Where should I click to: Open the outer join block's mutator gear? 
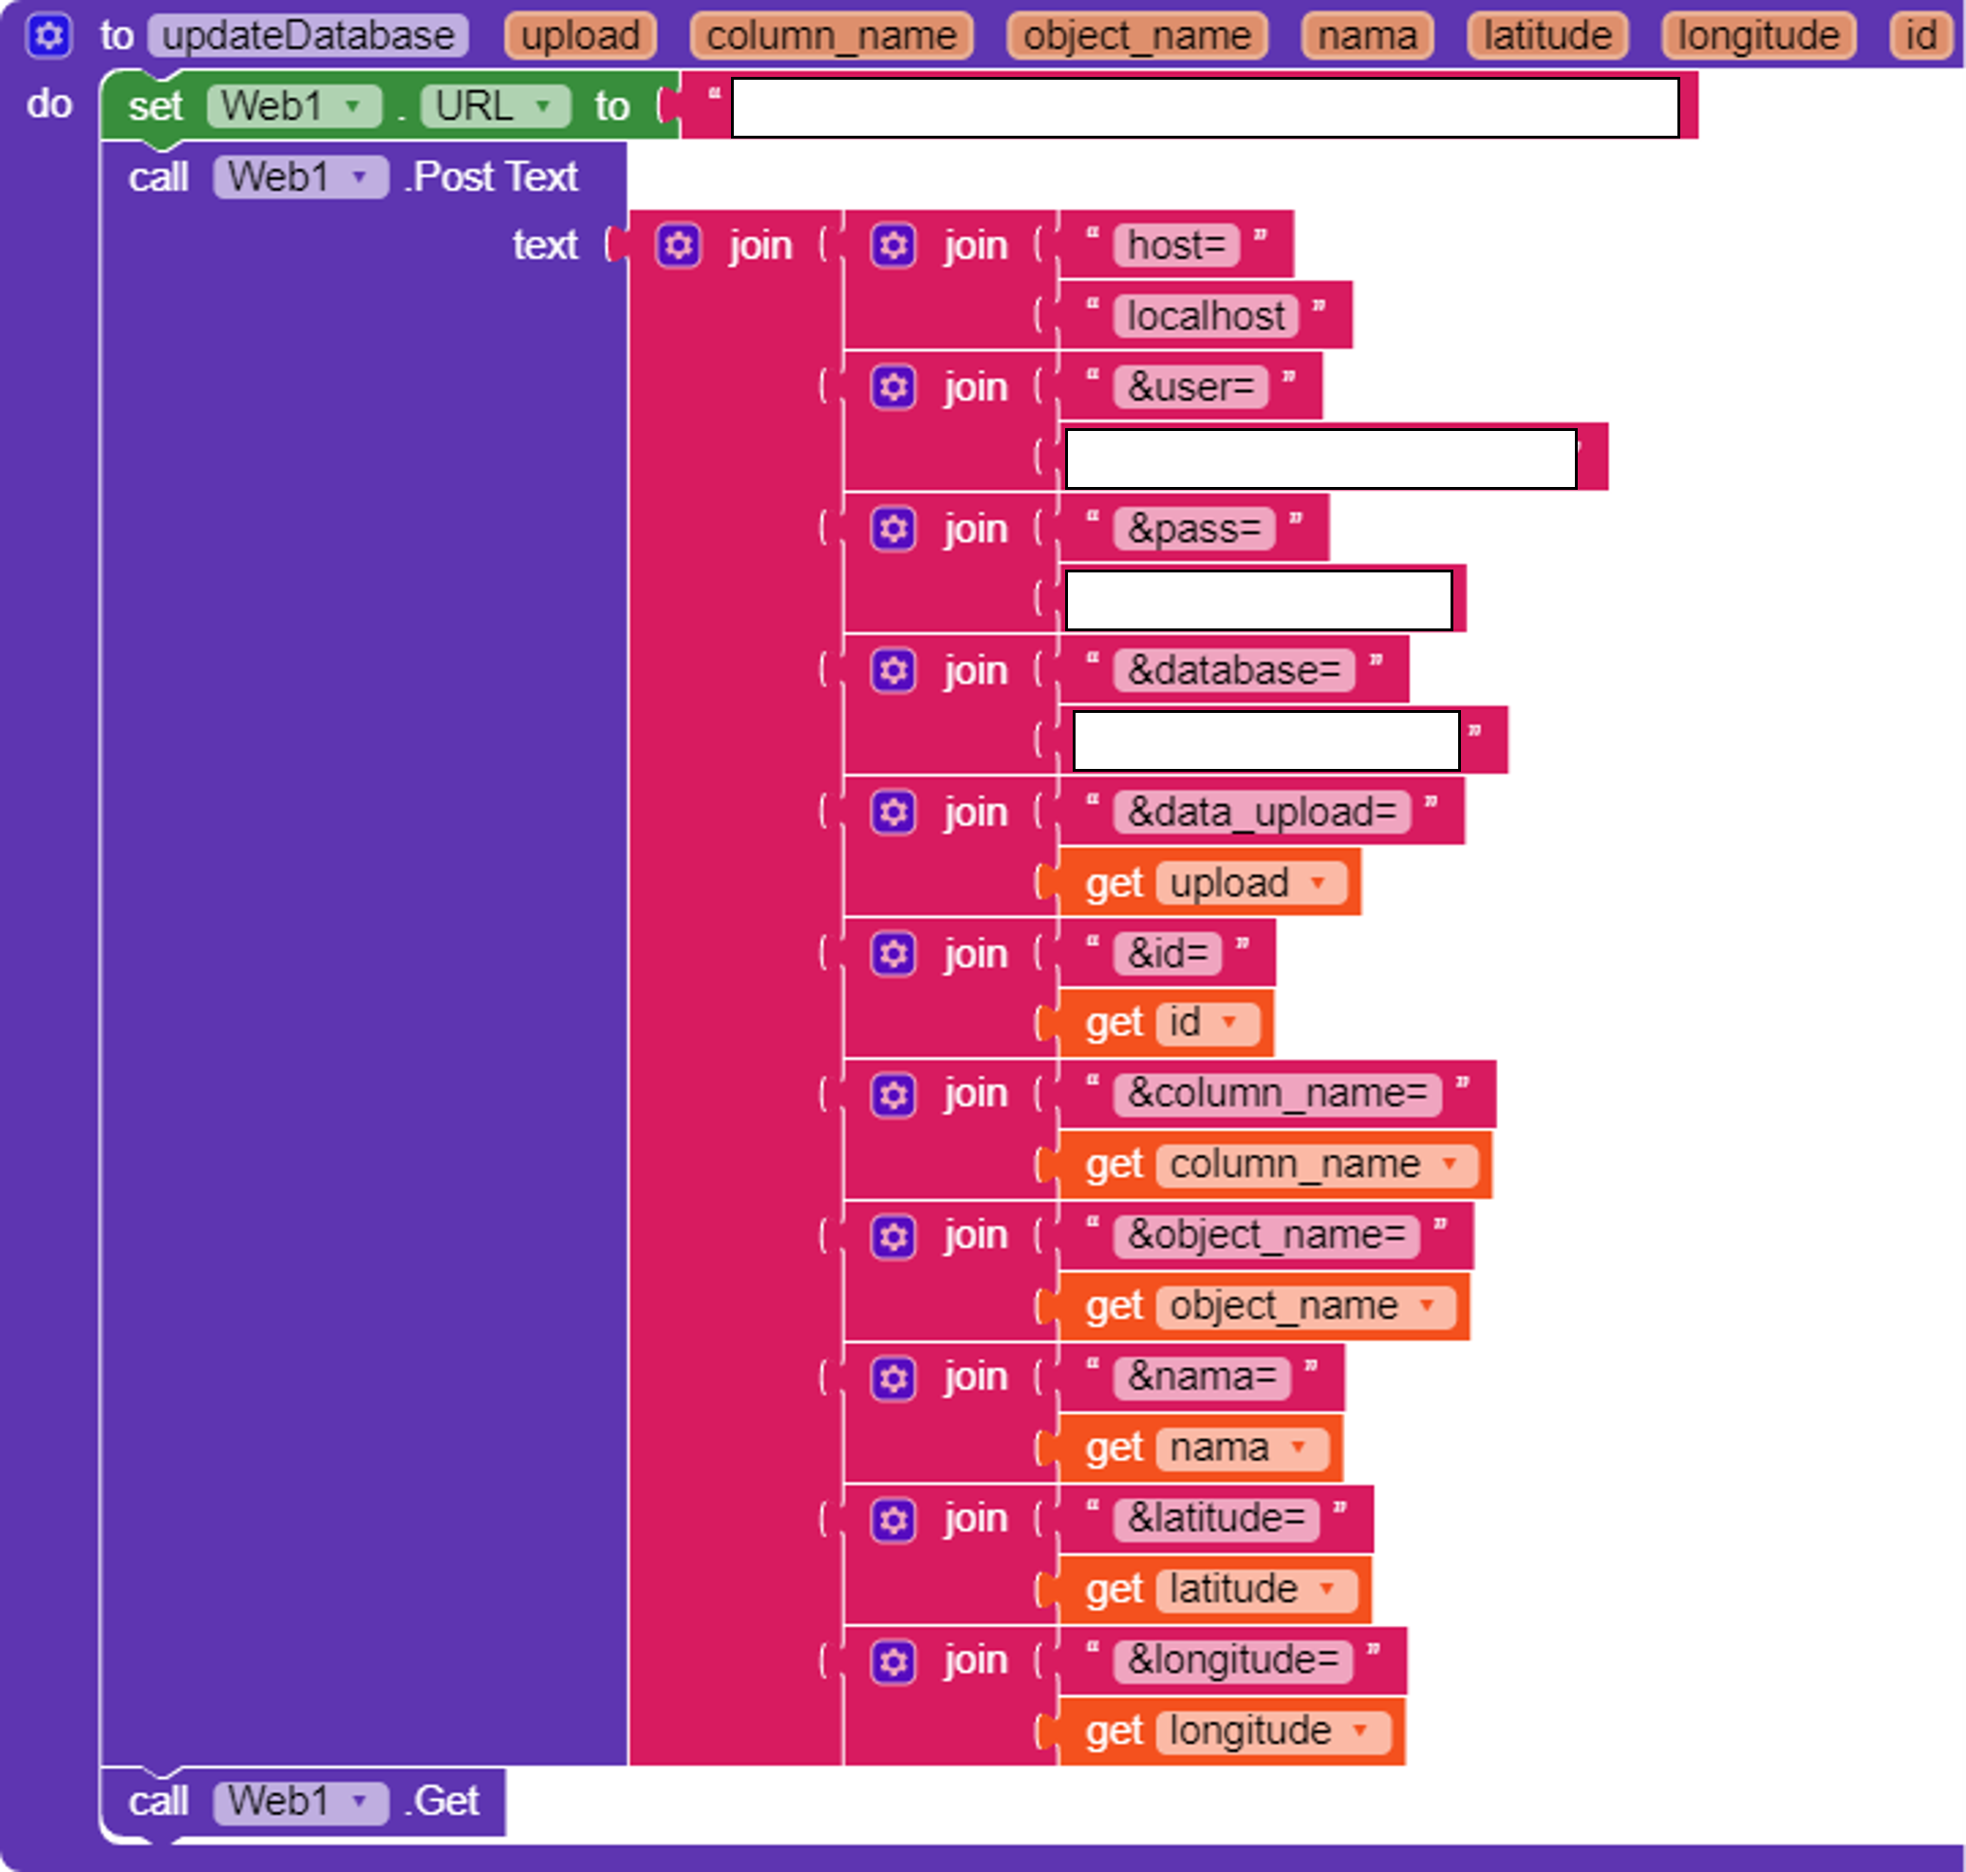tap(679, 246)
